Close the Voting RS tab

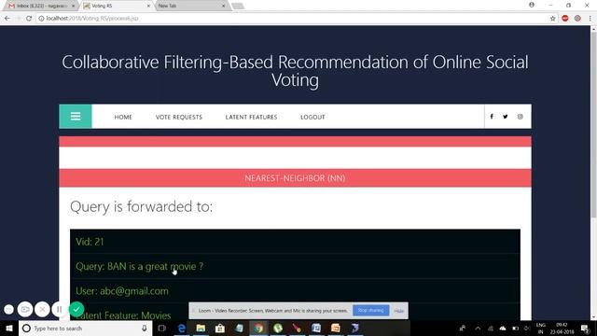pyautogui.click(x=148, y=6)
